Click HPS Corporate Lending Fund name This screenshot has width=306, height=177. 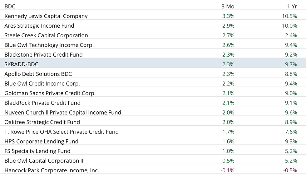click(41, 142)
